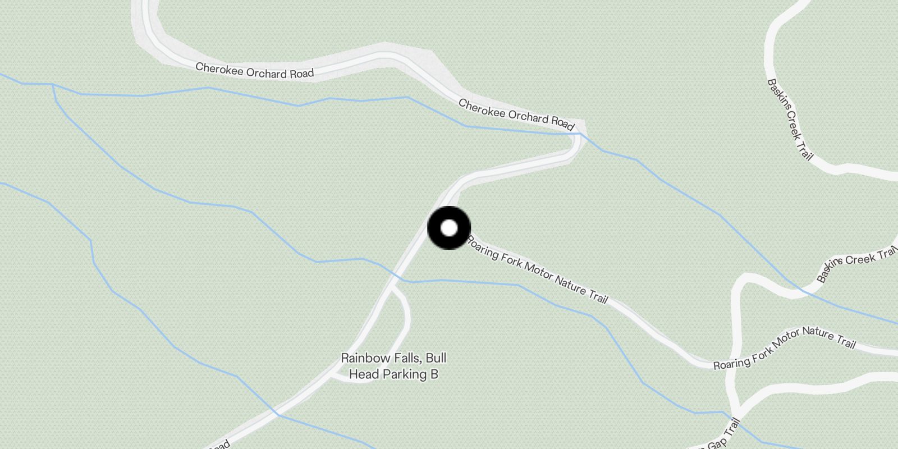The image size is (898, 449).
Task: Click the upper-left Cherokee Orchard Road label
Action: (x=254, y=71)
